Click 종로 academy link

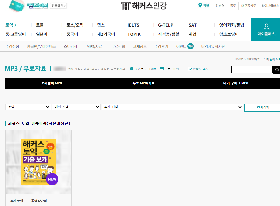click(233, 6)
